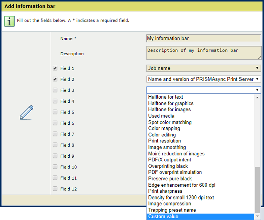Enable the Field 7 checkbox
The height and width of the screenshot is (220, 264).
[55, 134]
